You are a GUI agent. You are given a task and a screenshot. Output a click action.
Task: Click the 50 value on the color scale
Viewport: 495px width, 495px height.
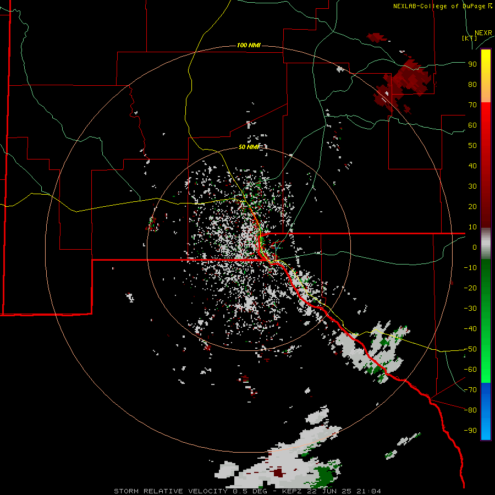pyautogui.click(x=472, y=146)
